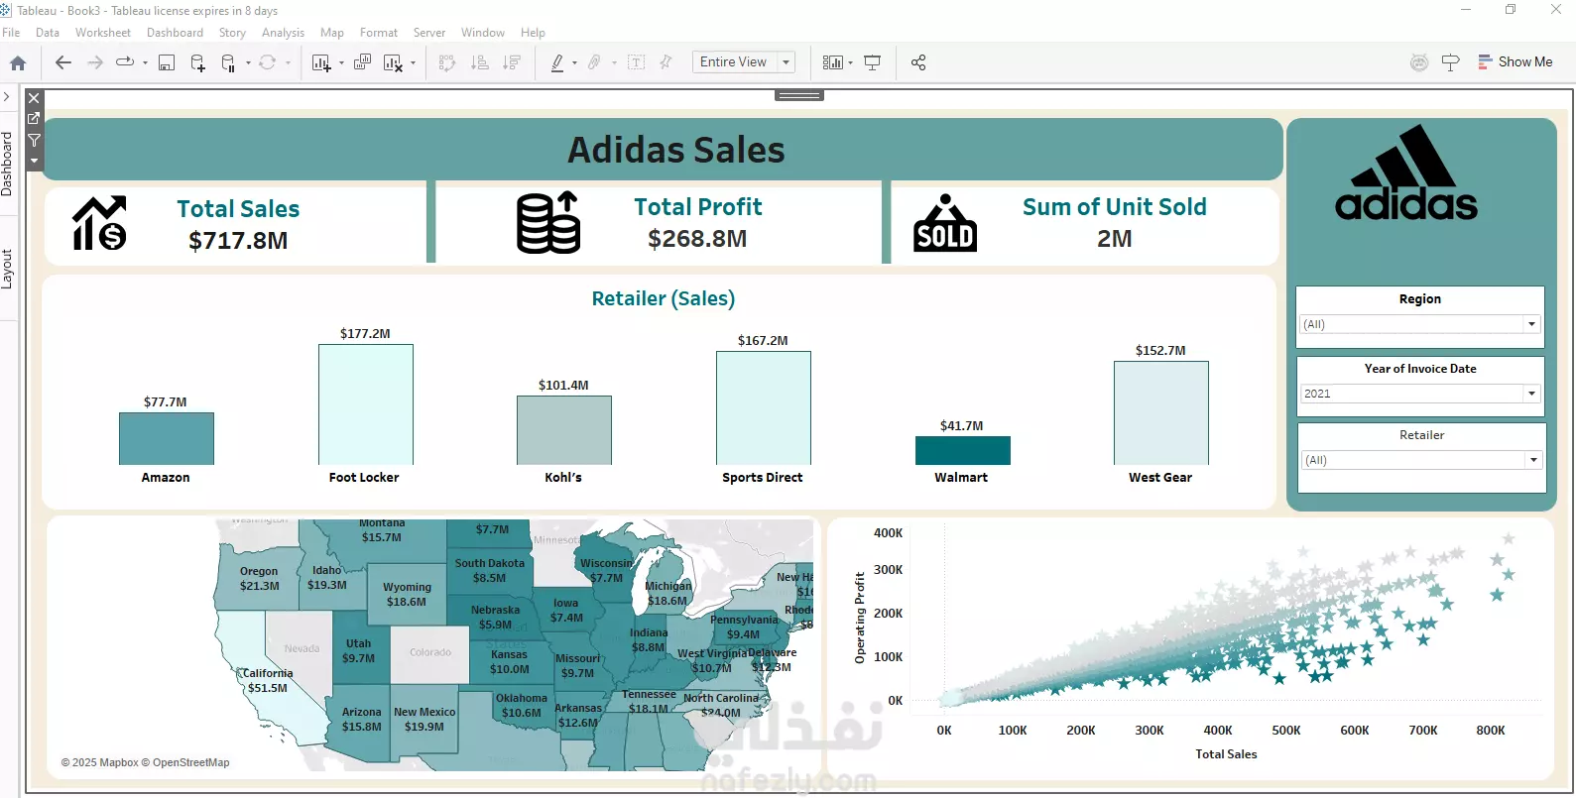Expand the collapsed side pane chevron

(7, 97)
